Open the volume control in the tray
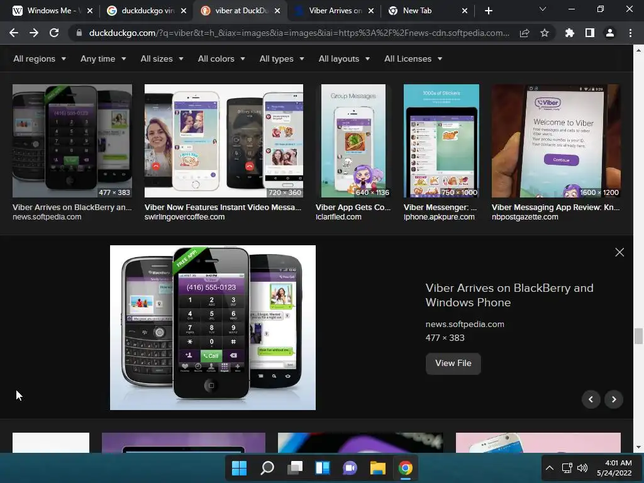This screenshot has width=644, height=483. pos(582,468)
